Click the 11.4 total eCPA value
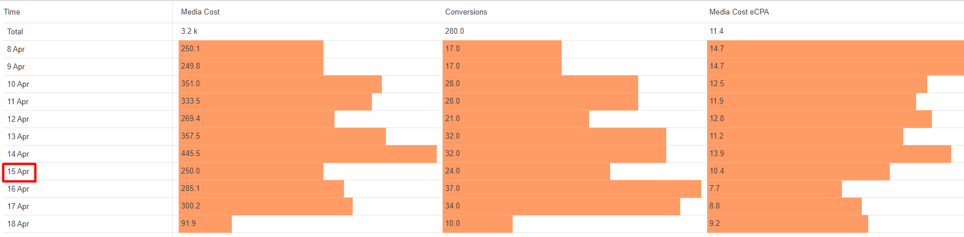Image resolution: width=964 pixels, height=237 pixels. coord(716,31)
